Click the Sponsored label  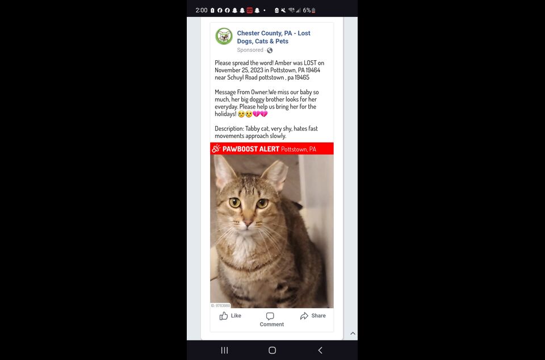[x=250, y=50]
